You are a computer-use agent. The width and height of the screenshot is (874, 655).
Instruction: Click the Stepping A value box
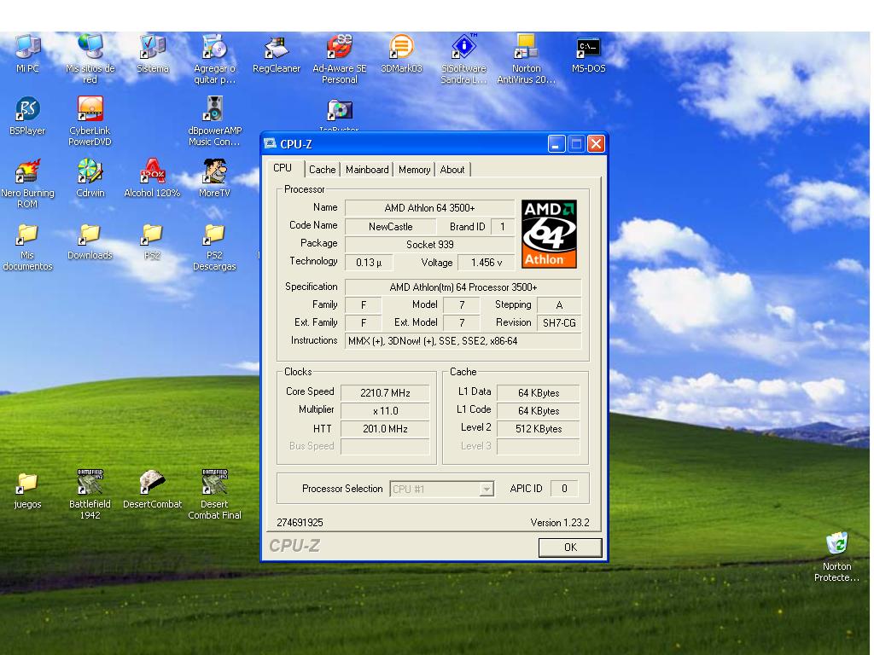coord(559,305)
